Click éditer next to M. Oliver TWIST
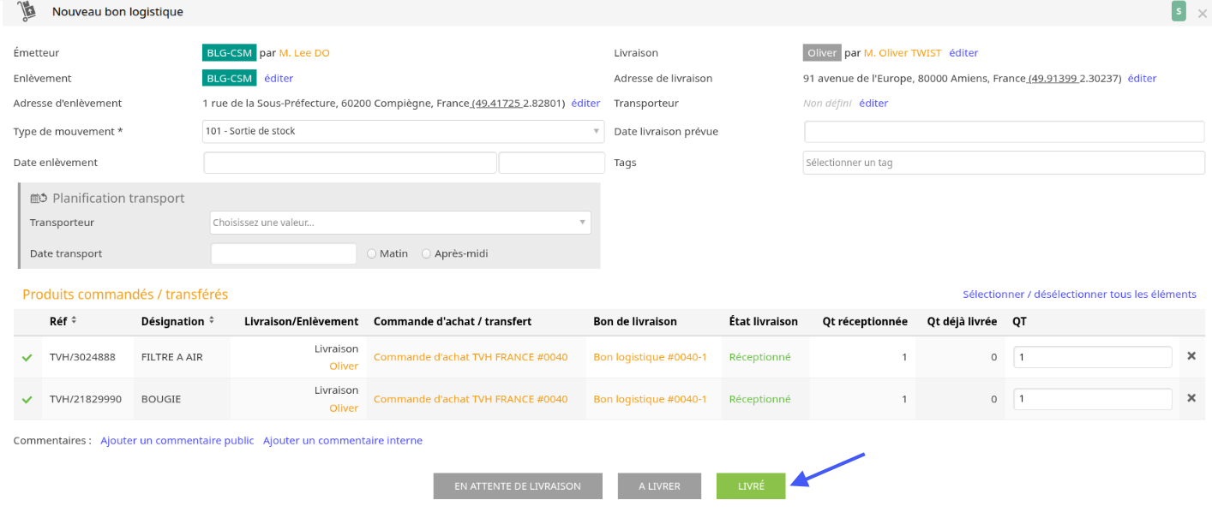 point(963,53)
